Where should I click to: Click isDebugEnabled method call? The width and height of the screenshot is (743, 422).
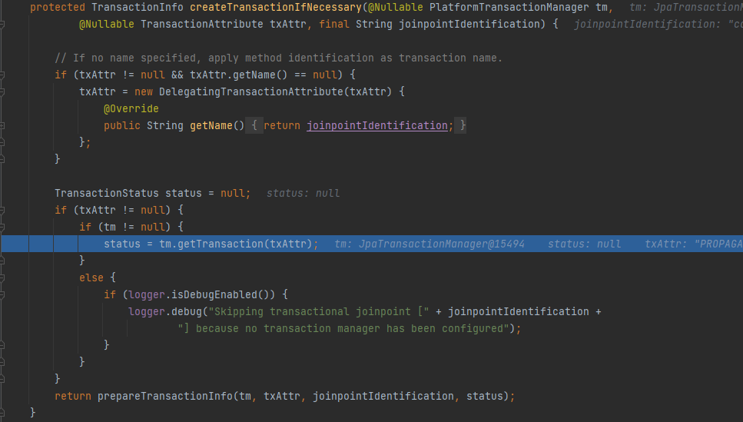coord(214,294)
